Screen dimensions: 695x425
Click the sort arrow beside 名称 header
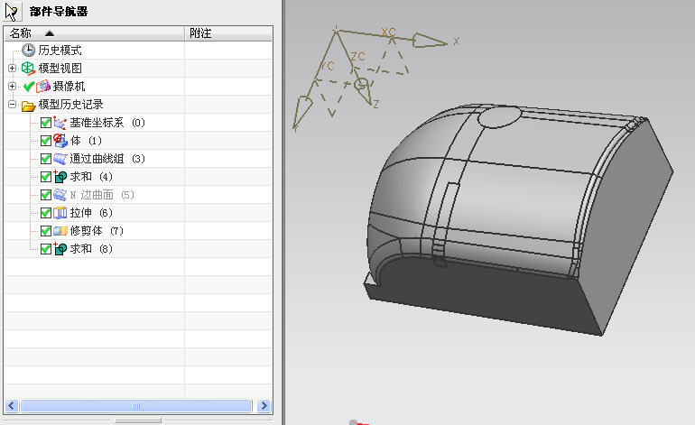point(50,33)
